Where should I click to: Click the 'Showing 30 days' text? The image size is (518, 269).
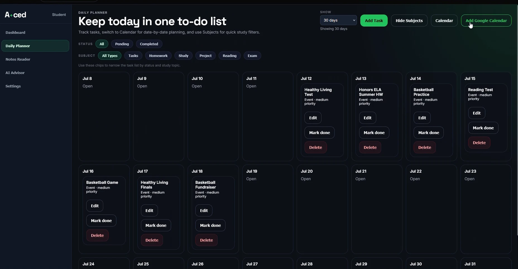(x=334, y=29)
